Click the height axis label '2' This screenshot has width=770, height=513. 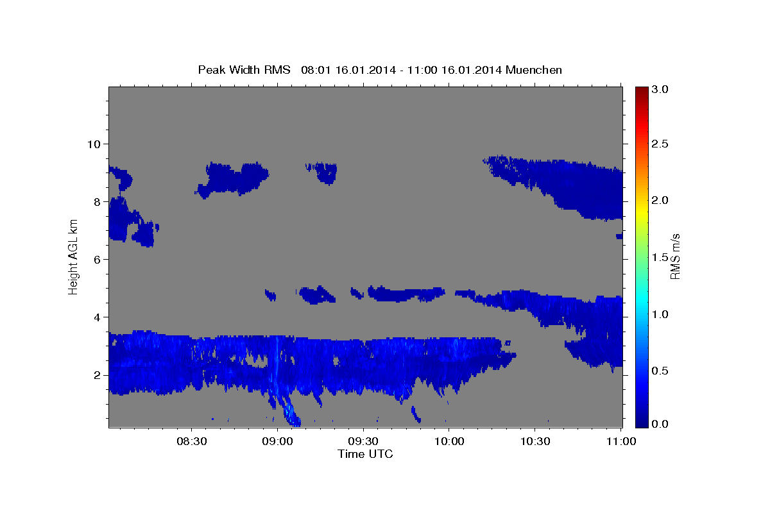pyautogui.click(x=98, y=374)
